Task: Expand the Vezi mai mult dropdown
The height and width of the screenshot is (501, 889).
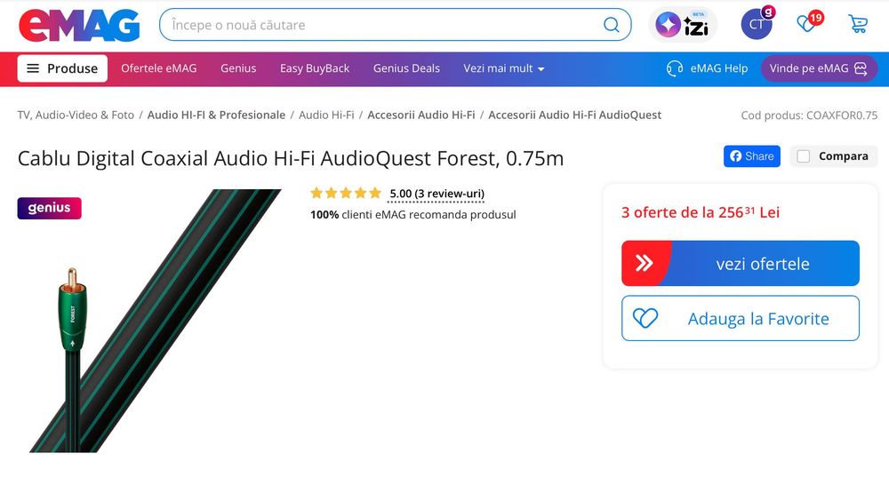Action: (x=503, y=68)
